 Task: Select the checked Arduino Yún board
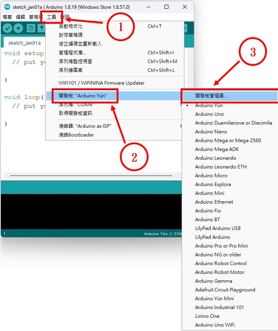click(230, 105)
